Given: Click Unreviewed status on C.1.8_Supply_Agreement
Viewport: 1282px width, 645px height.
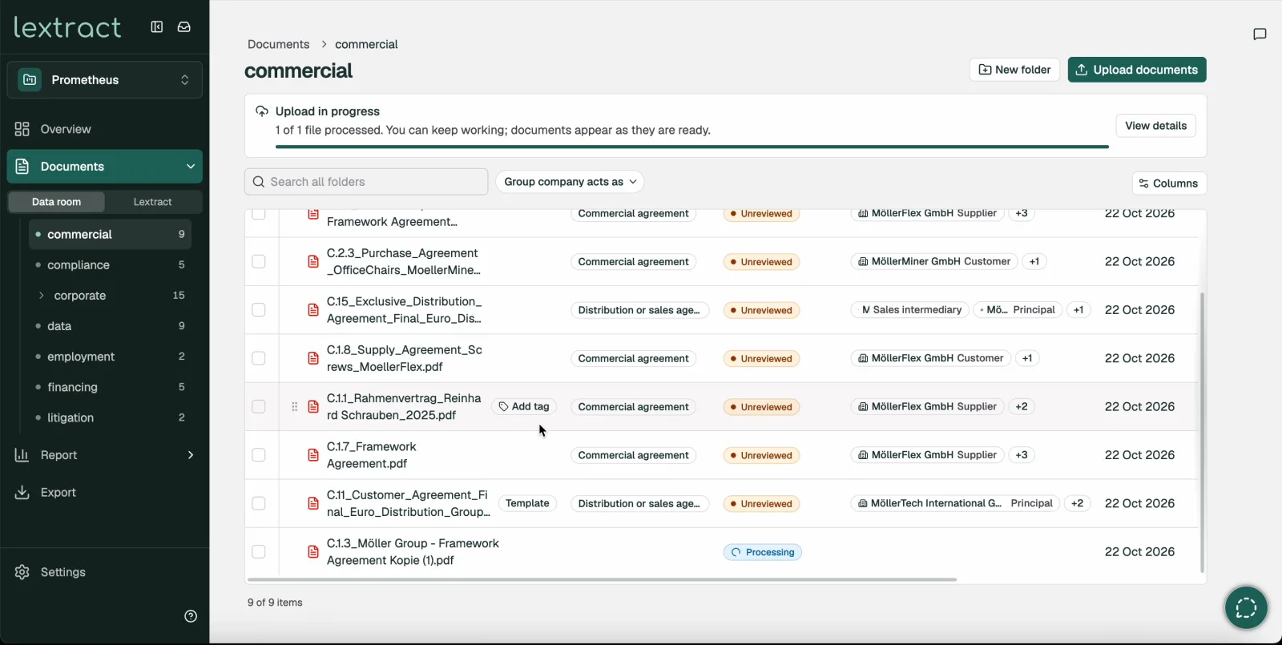Looking at the screenshot, I should (x=761, y=359).
